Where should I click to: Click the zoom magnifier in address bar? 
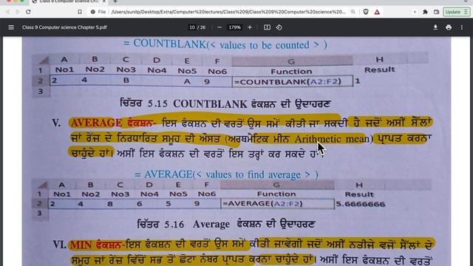click(353, 12)
